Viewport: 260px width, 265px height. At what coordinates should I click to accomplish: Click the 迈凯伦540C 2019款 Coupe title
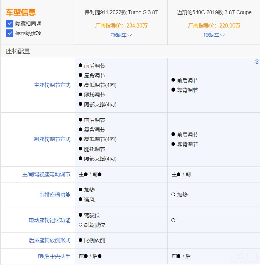pos(214,12)
